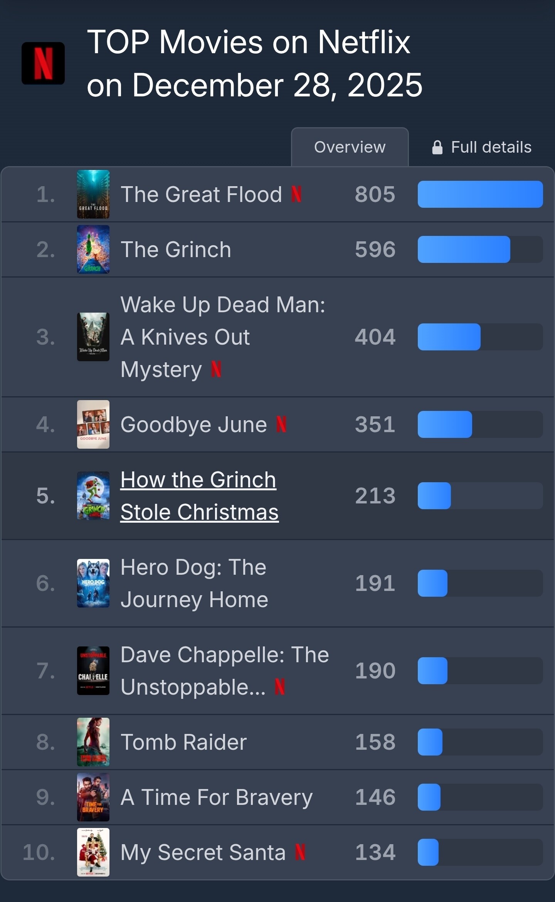Click The Great Flood score bar

480,194
